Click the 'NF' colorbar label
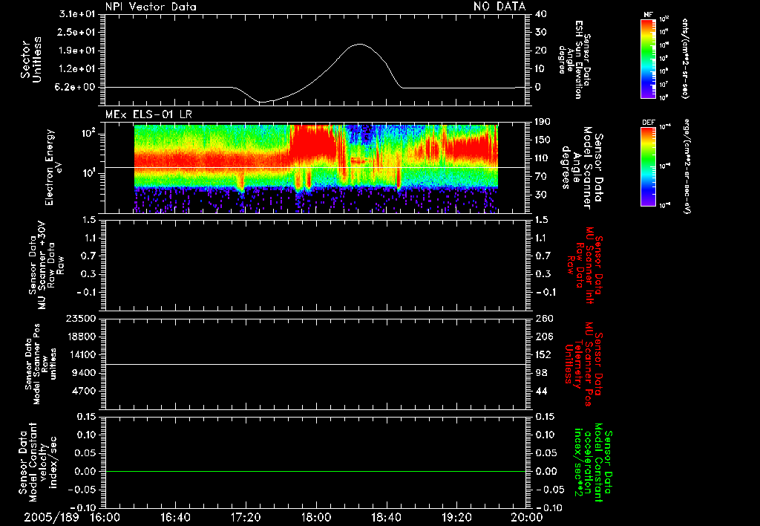This screenshot has width=760, height=526. (x=648, y=15)
